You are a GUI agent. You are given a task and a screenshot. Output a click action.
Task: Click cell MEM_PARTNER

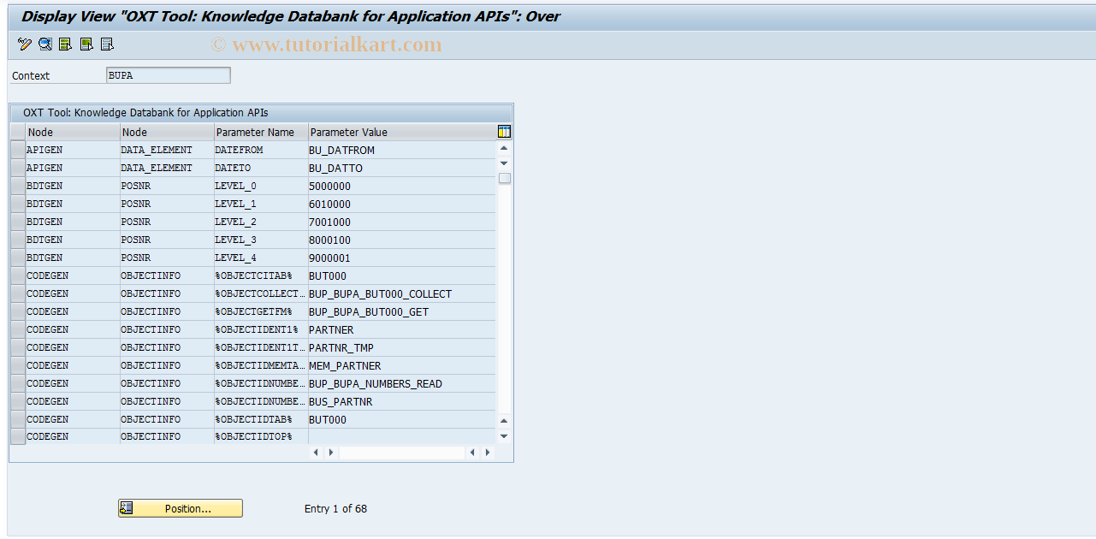401,365
